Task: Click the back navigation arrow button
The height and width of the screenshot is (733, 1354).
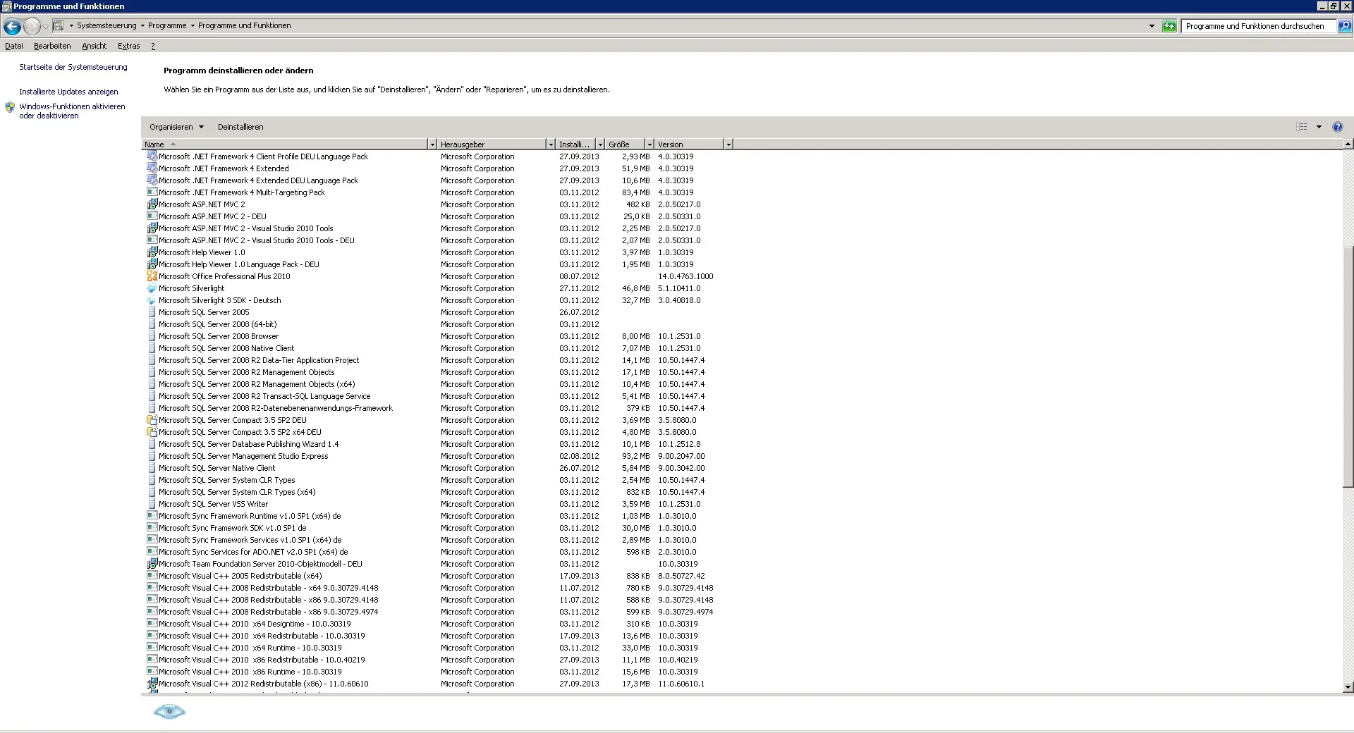Action: (x=12, y=27)
